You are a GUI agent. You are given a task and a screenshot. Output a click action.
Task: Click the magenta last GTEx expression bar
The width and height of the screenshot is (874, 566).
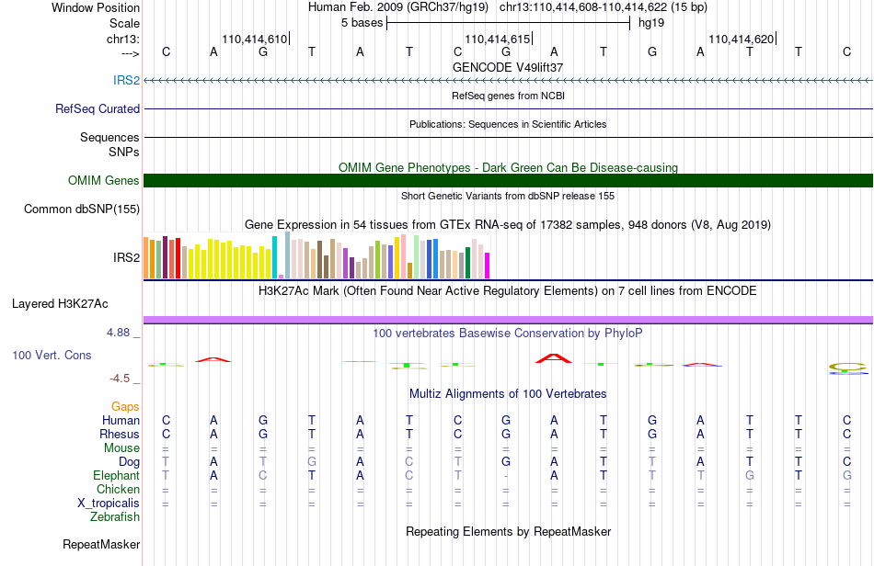tap(488, 266)
